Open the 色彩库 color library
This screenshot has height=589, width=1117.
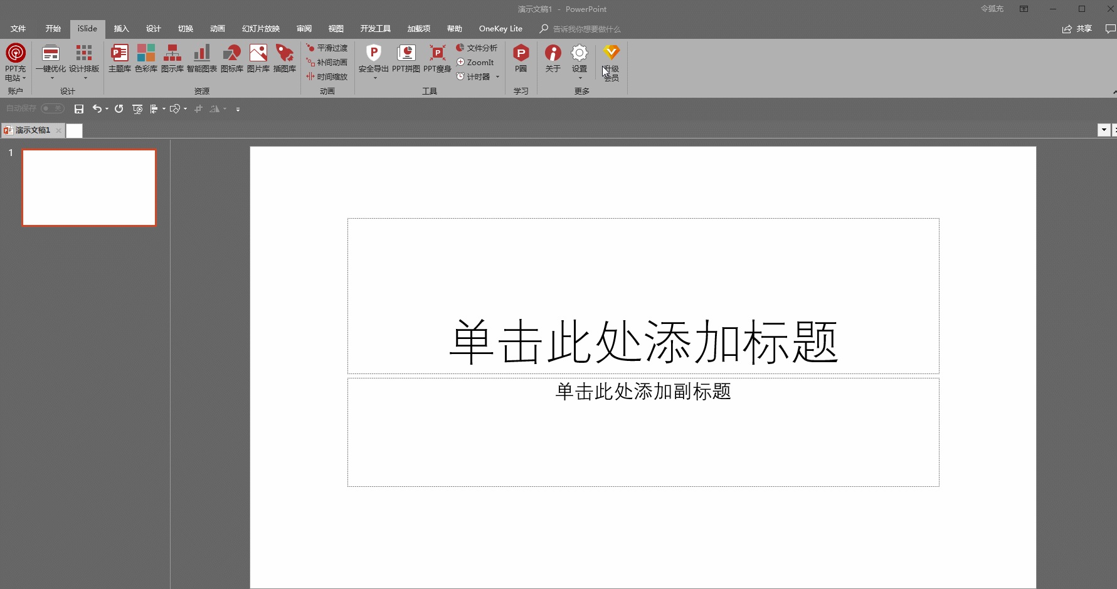point(146,60)
